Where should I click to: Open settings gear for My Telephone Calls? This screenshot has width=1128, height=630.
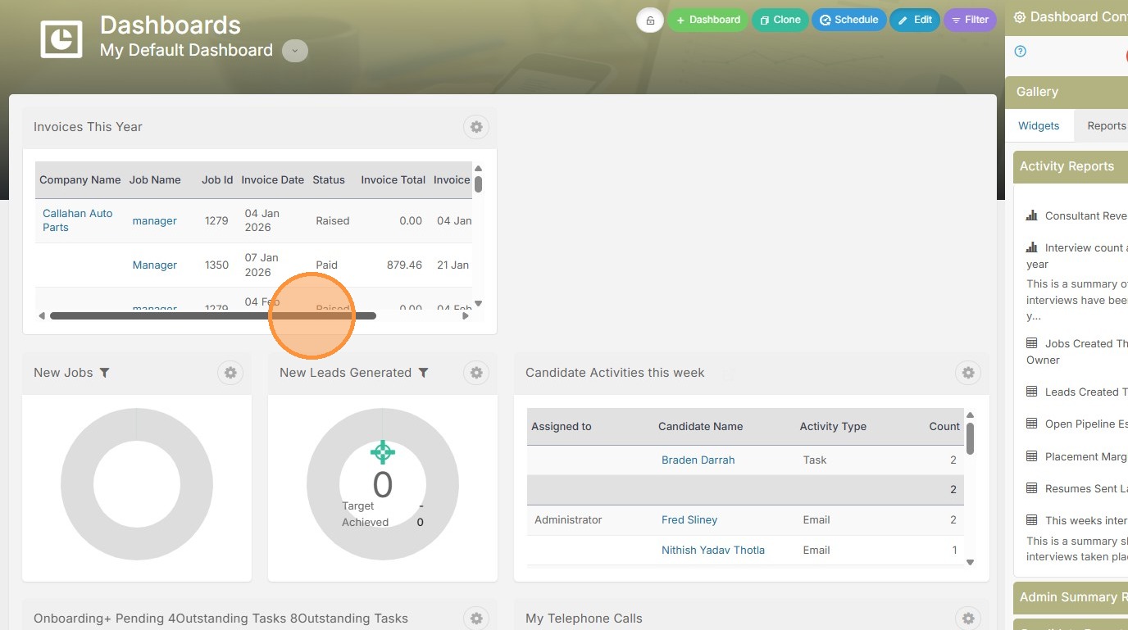[968, 619]
